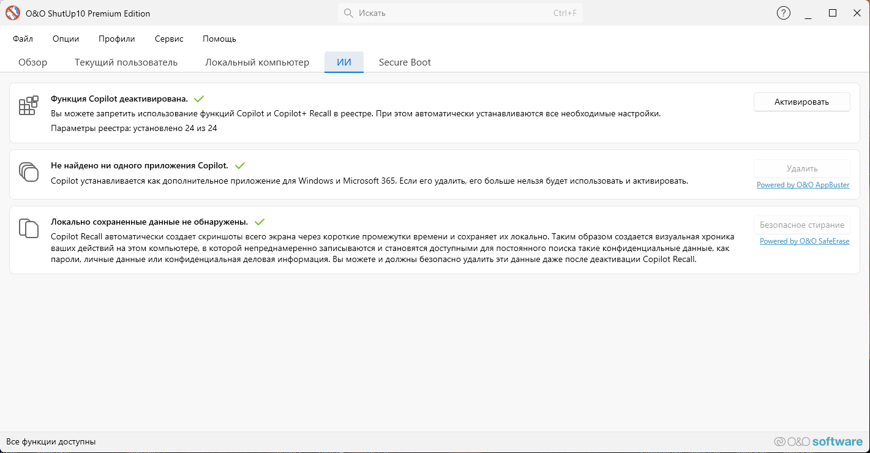Click the 'Ctrl+F' shortcut hint in search
Image resolution: width=870 pixels, height=453 pixels.
point(565,13)
